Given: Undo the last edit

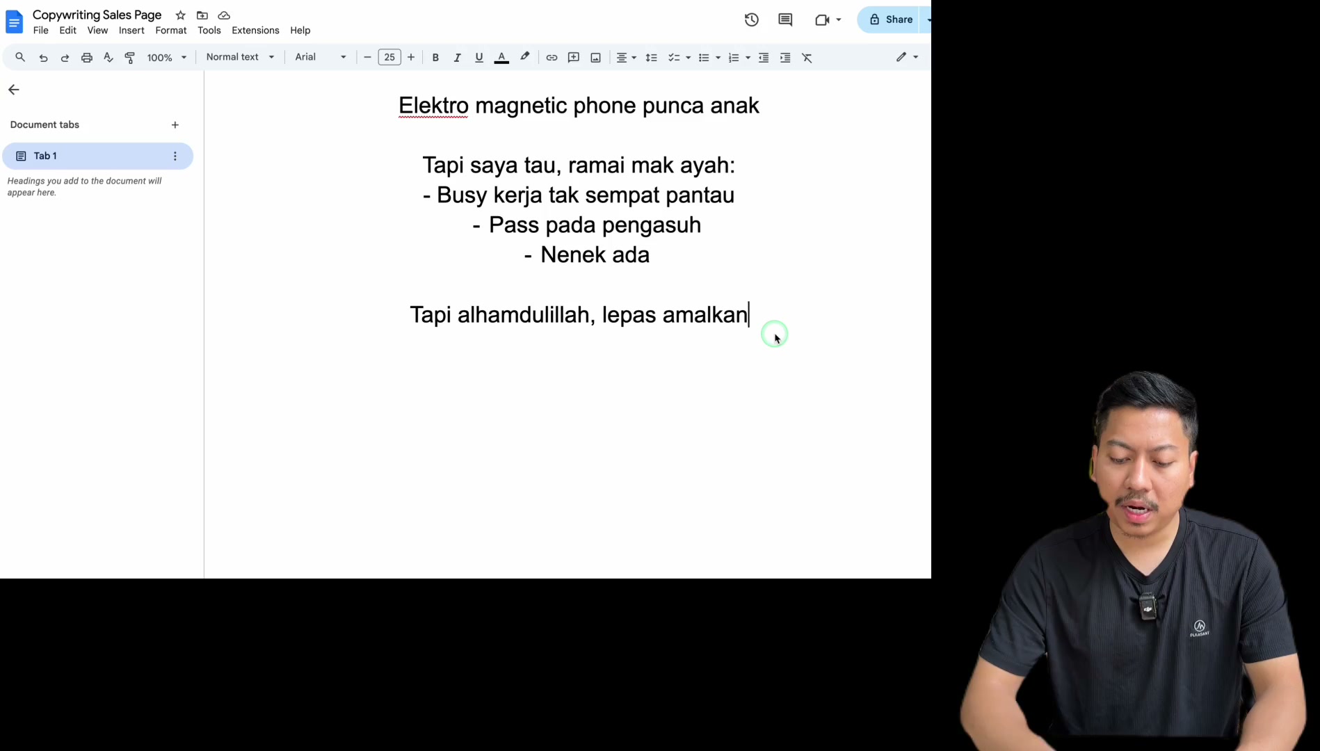Looking at the screenshot, I should coord(43,58).
